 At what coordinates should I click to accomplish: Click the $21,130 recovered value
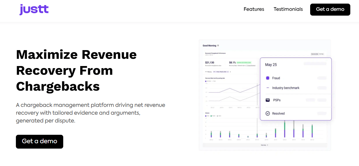(x=209, y=62)
